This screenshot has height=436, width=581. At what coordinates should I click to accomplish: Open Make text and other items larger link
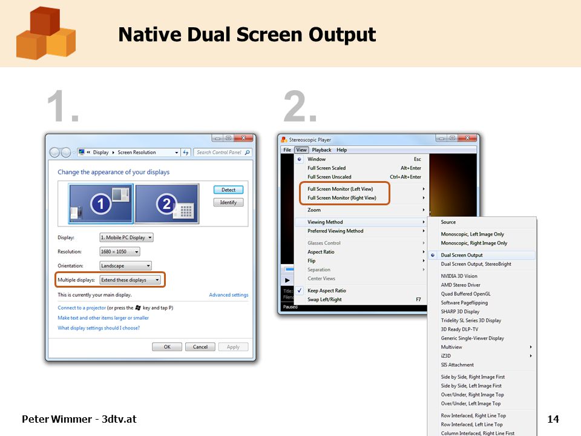coord(103,318)
